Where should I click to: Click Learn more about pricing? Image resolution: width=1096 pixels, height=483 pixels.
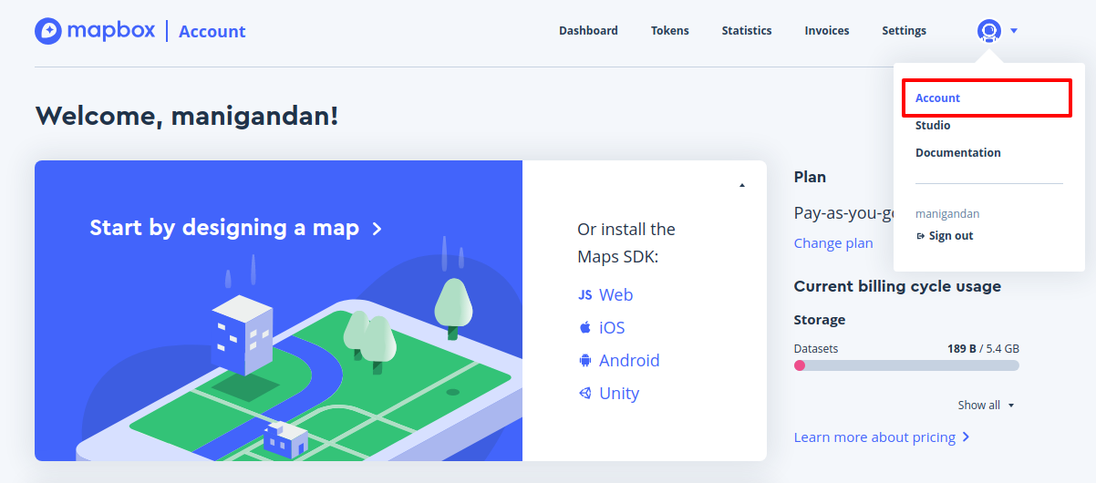[882, 437]
